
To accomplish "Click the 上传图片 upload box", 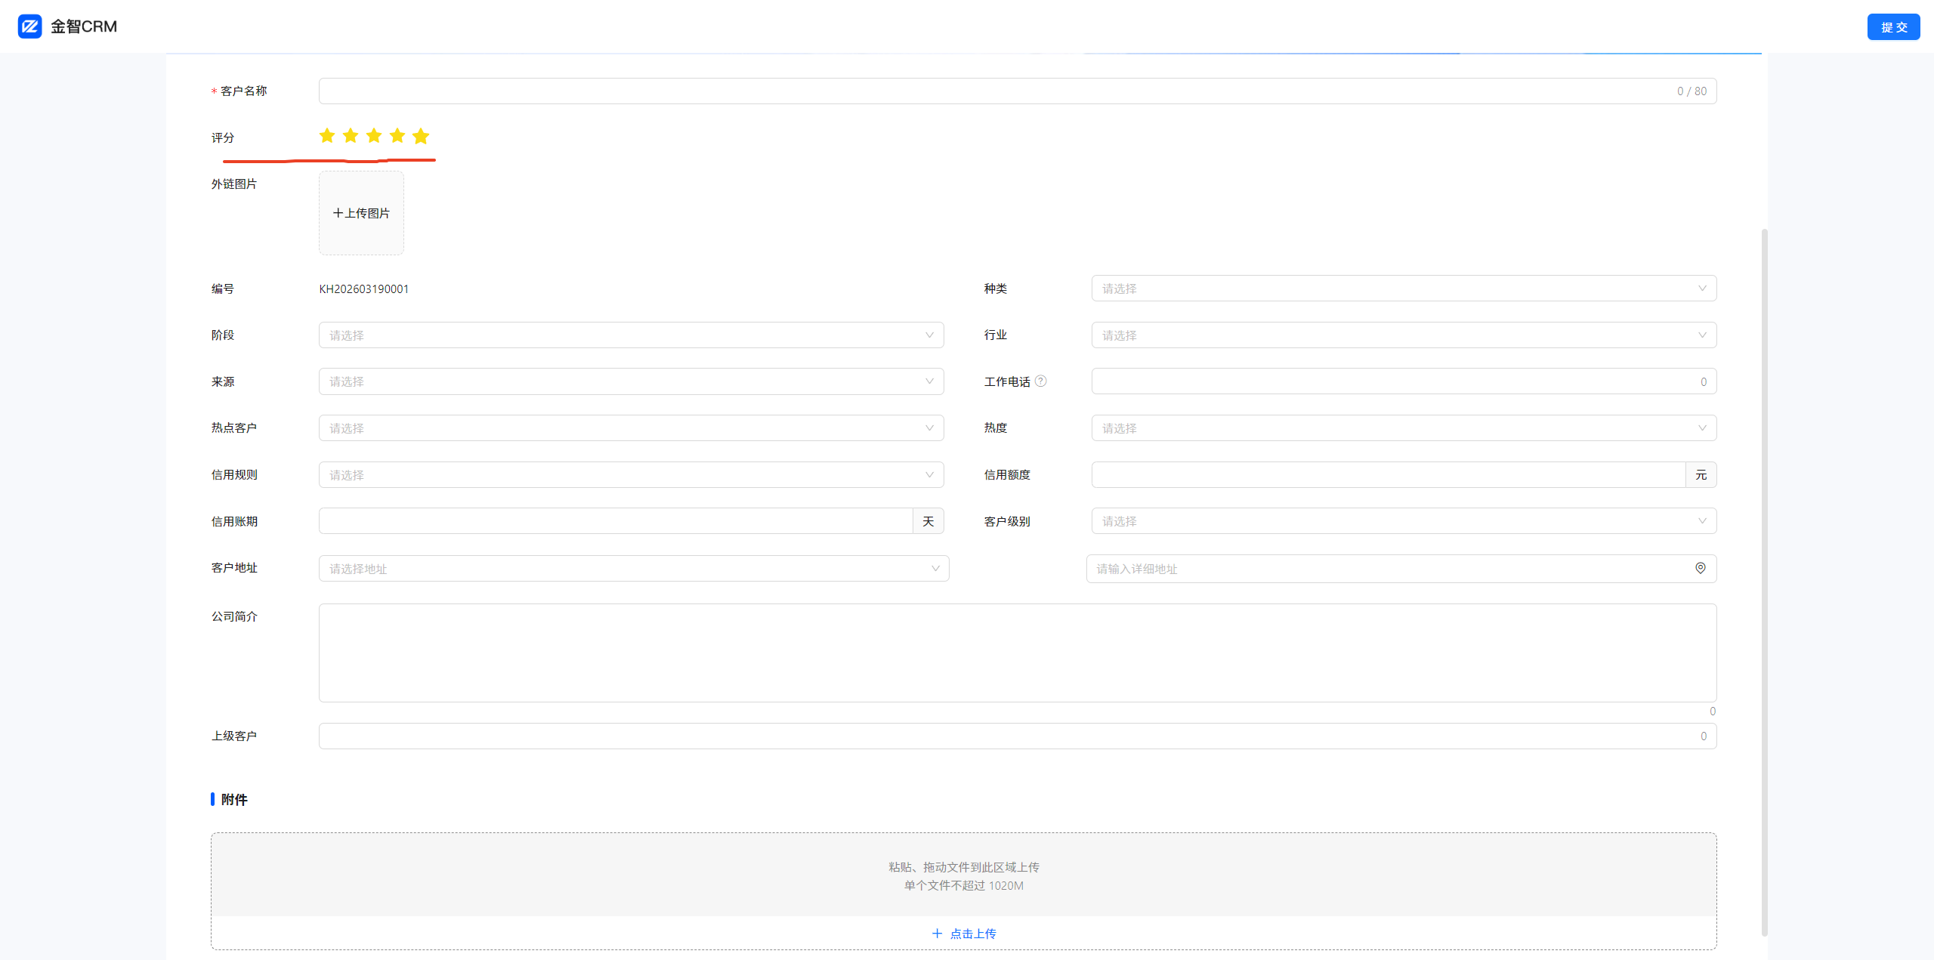I will [x=361, y=213].
